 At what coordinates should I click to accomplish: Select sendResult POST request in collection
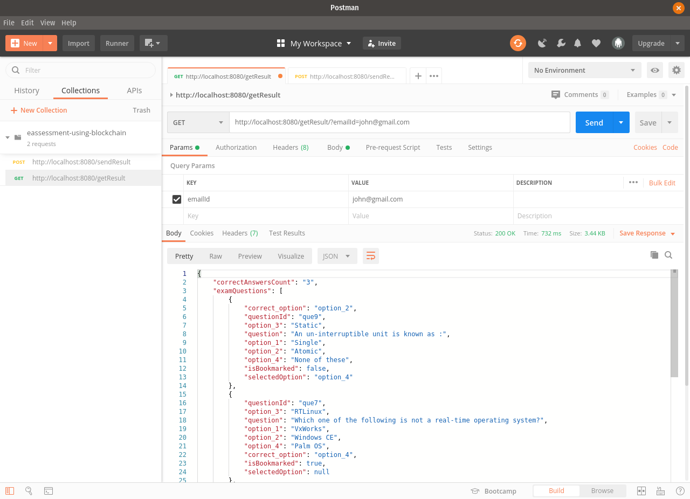point(81,162)
